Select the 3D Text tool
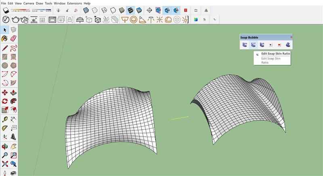The height and width of the screenshot is (176, 323). tap(13, 137)
